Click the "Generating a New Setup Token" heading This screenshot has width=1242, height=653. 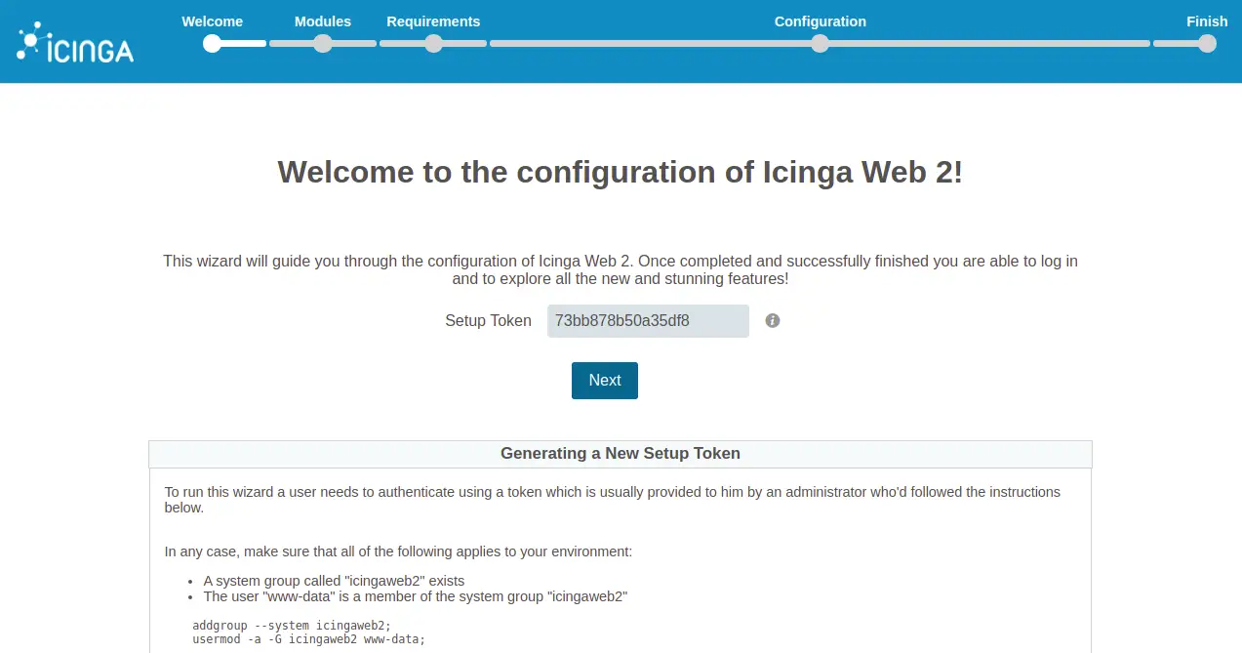tap(621, 454)
